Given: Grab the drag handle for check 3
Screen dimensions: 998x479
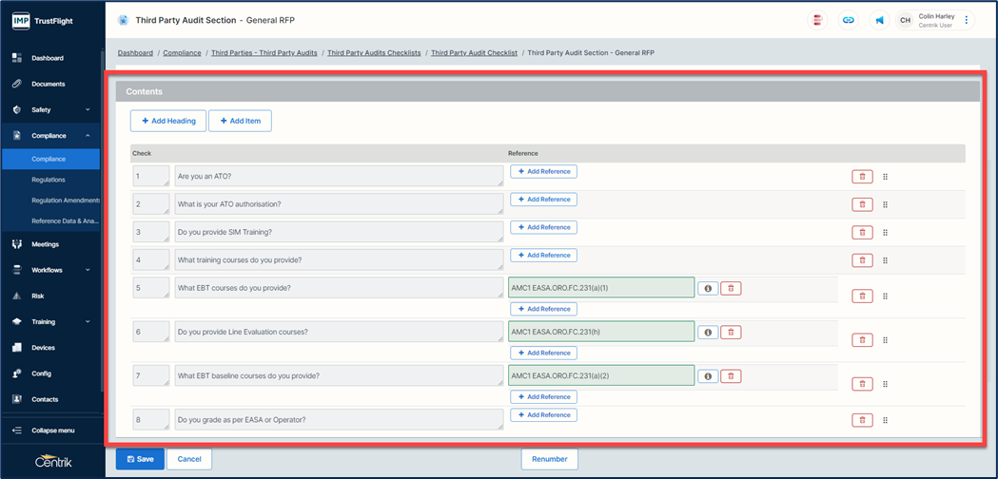Looking at the screenshot, I should click(x=885, y=233).
